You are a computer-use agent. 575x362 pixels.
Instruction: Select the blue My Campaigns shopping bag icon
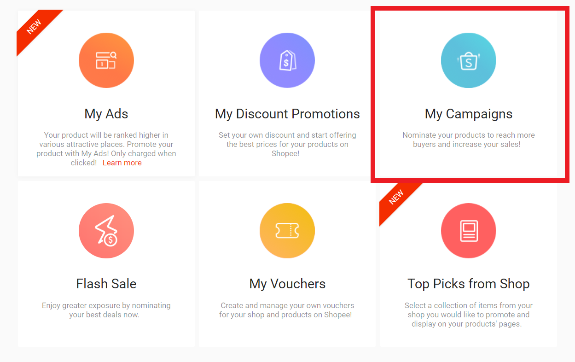[x=468, y=60]
